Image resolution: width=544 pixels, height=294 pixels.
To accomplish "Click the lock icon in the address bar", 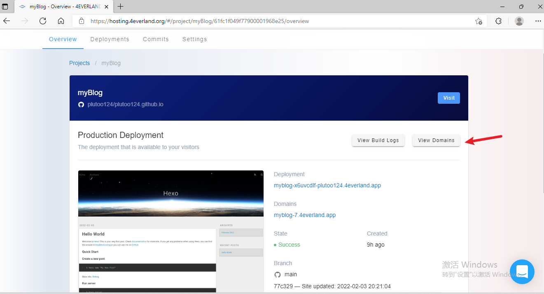I will 82,21.
